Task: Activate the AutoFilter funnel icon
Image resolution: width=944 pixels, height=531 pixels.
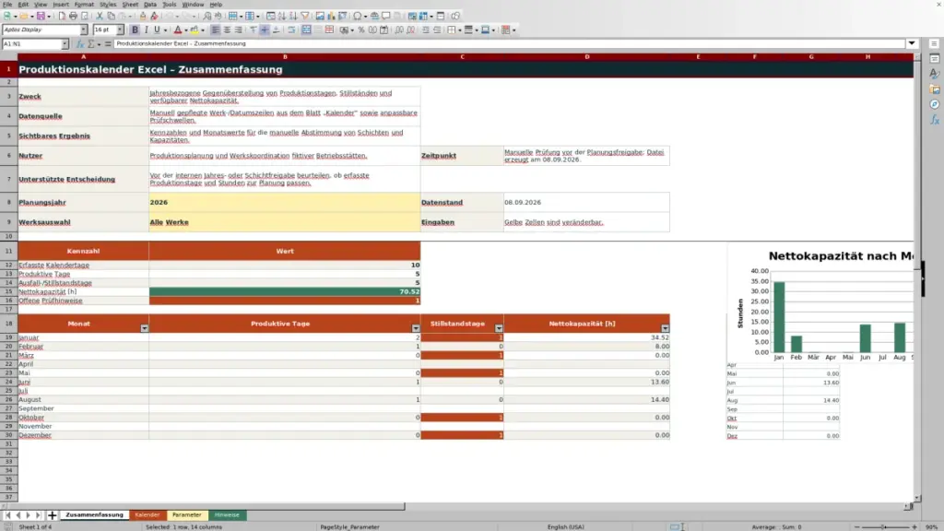Action: coord(305,17)
